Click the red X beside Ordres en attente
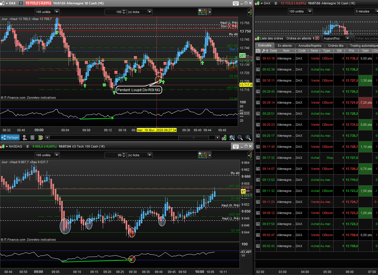Screen dimensions: 378x275 tap(317, 38)
